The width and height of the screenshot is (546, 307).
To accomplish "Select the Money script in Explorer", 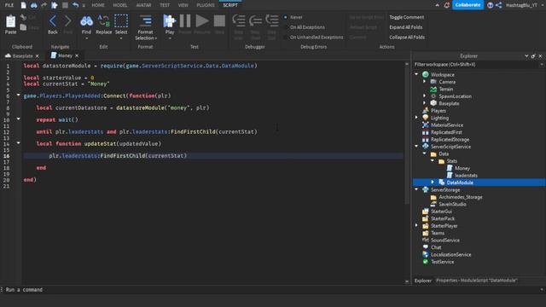I will tap(462, 168).
